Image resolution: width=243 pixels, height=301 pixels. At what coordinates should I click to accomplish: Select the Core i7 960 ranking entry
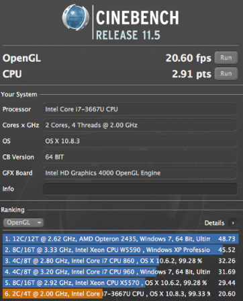(121, 272)
